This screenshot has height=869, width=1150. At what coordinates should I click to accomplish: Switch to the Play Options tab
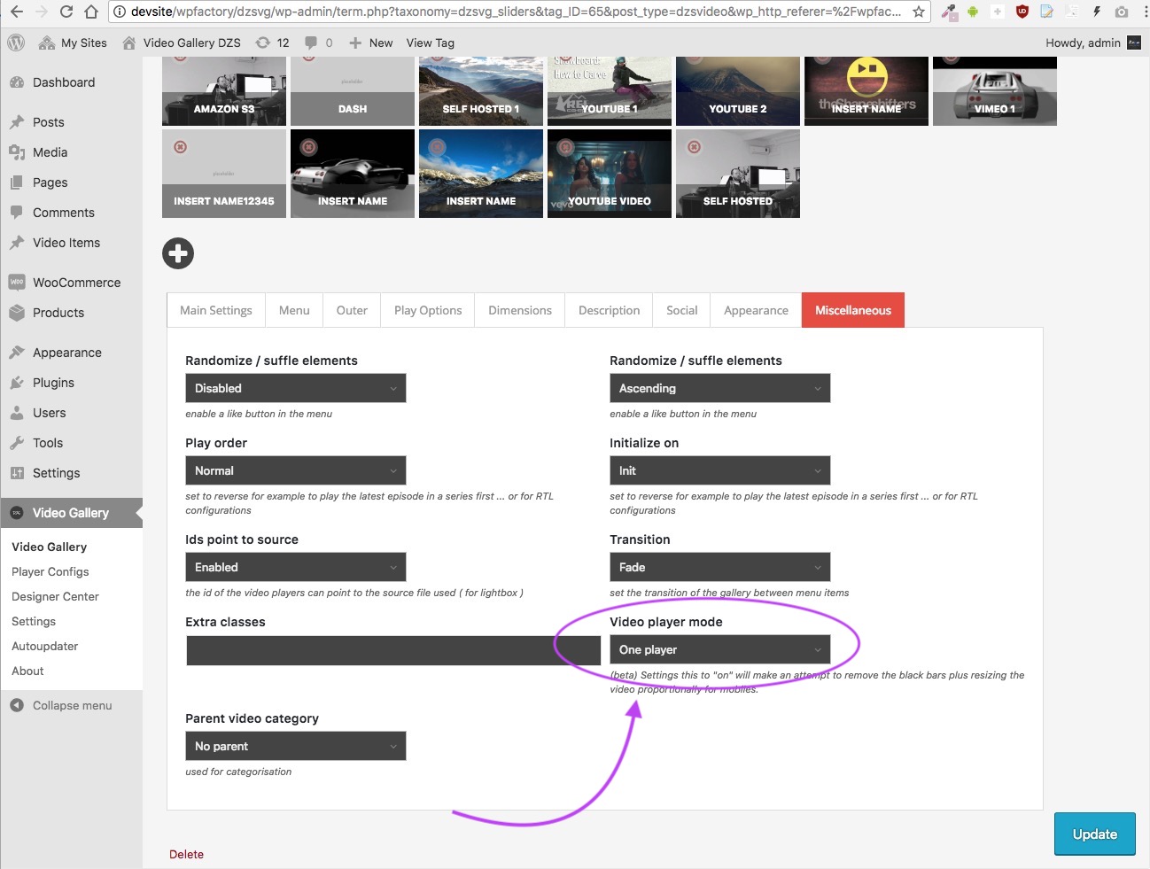tap(428, 310)
